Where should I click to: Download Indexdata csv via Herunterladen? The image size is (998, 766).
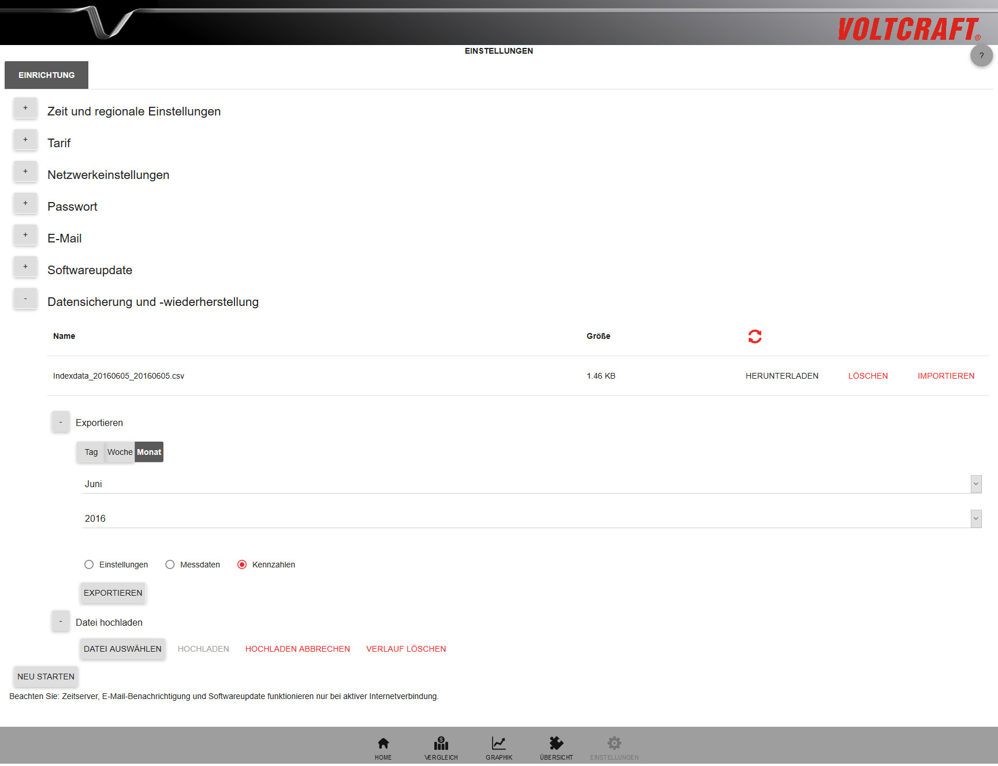pos(782,376)
